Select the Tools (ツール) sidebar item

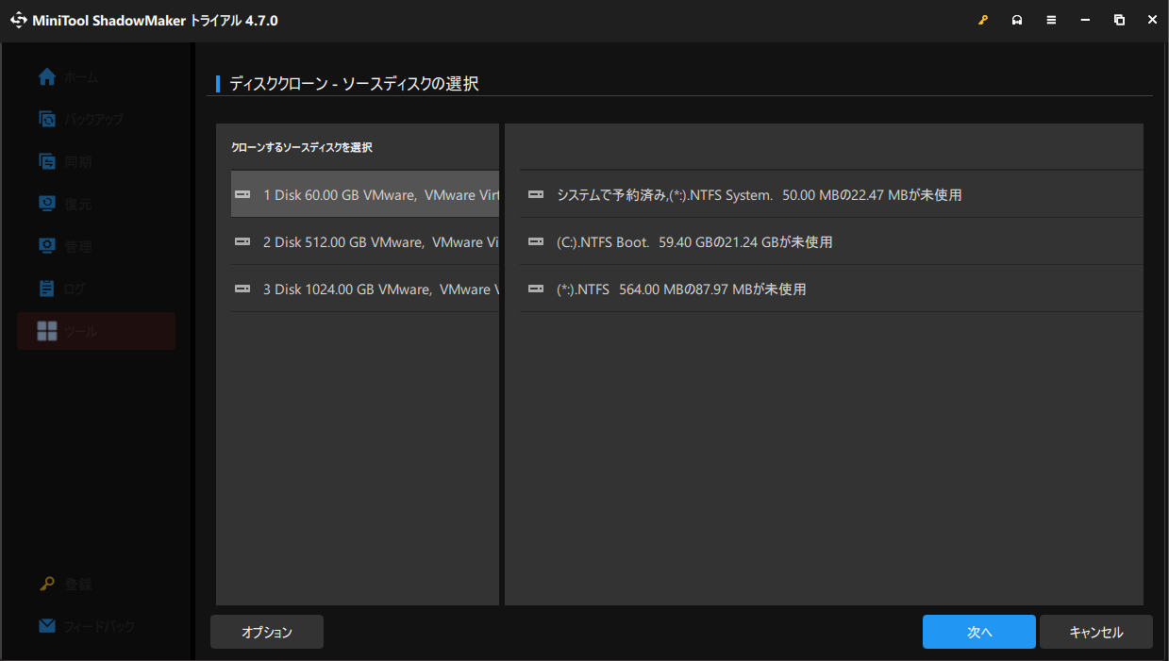(x=96, y=331)
